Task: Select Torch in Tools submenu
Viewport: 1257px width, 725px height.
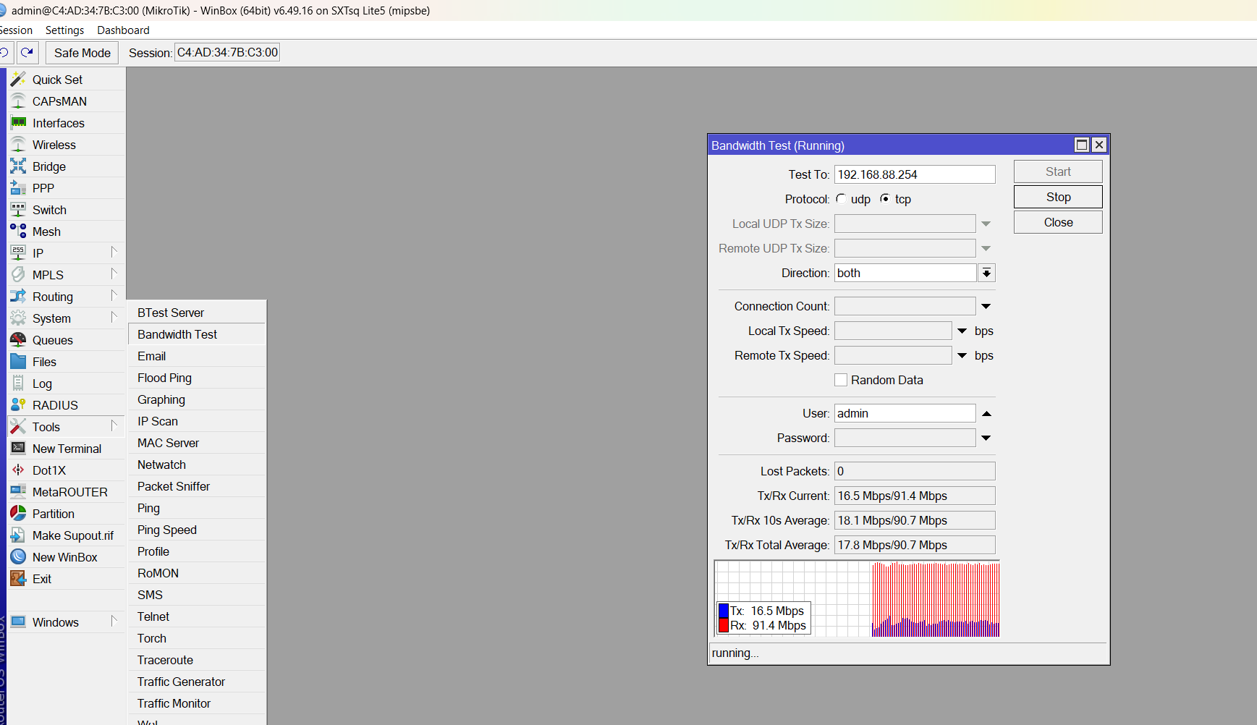Action: [197, 638]
